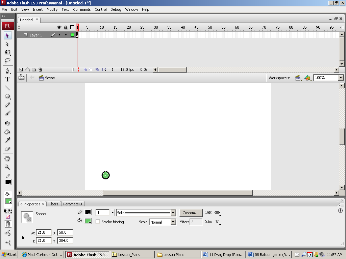This screenshot has height=259, width=346.
Task: Toggle the eye column for Layer 1
Action: [x=59, y=35]
